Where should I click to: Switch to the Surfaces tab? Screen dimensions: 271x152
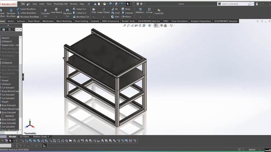tap(21, 21)
